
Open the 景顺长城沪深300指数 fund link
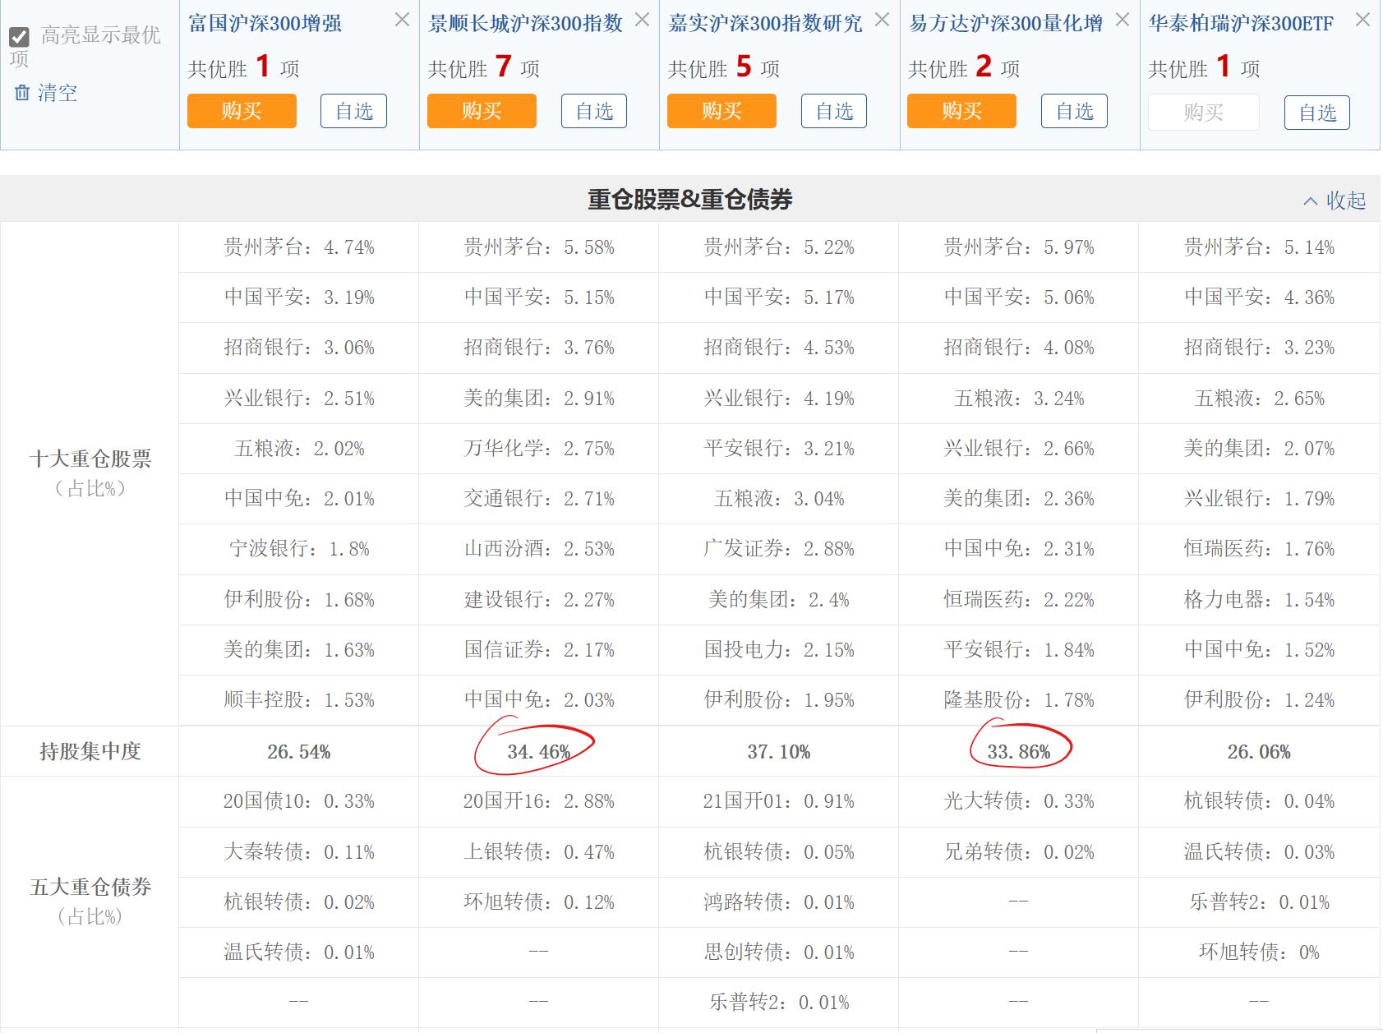[x=526, y=23]
